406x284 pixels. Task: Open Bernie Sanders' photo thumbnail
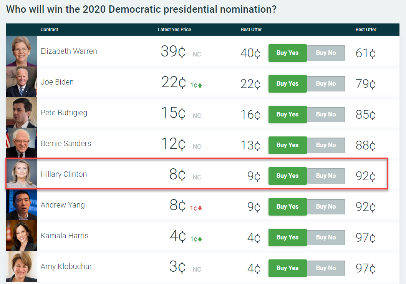click(x=22, y=143)
